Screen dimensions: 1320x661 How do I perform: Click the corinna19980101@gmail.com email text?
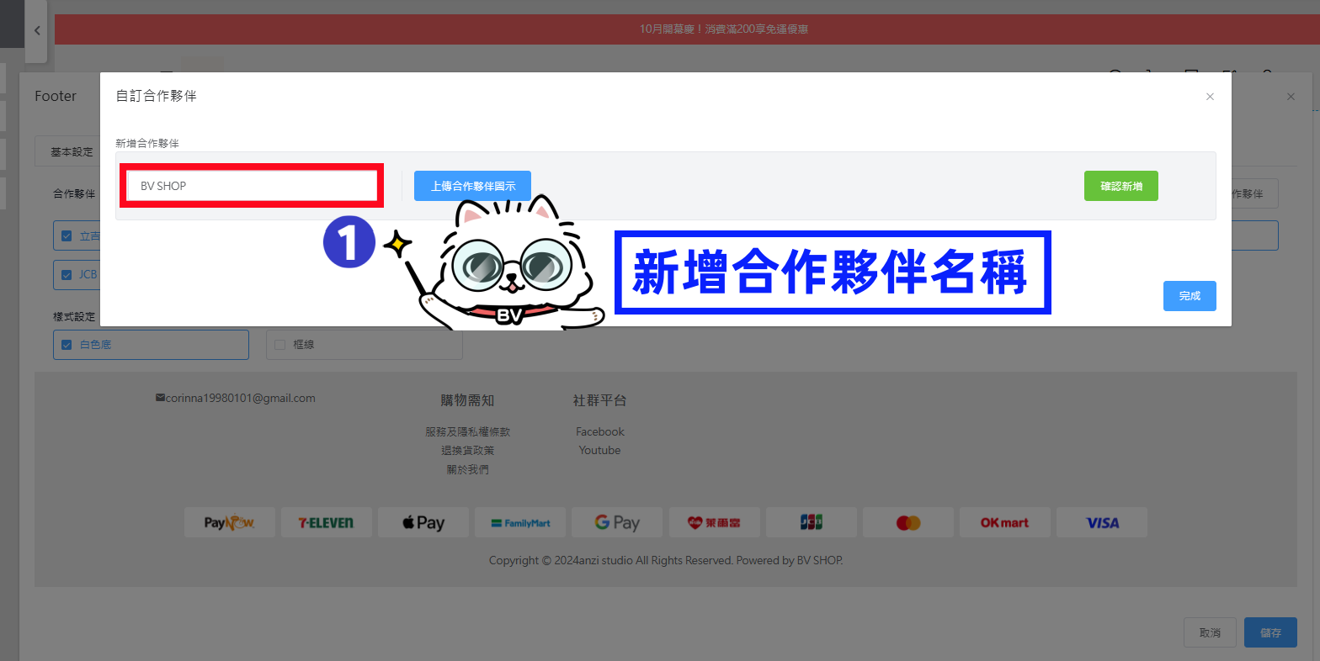241,398
